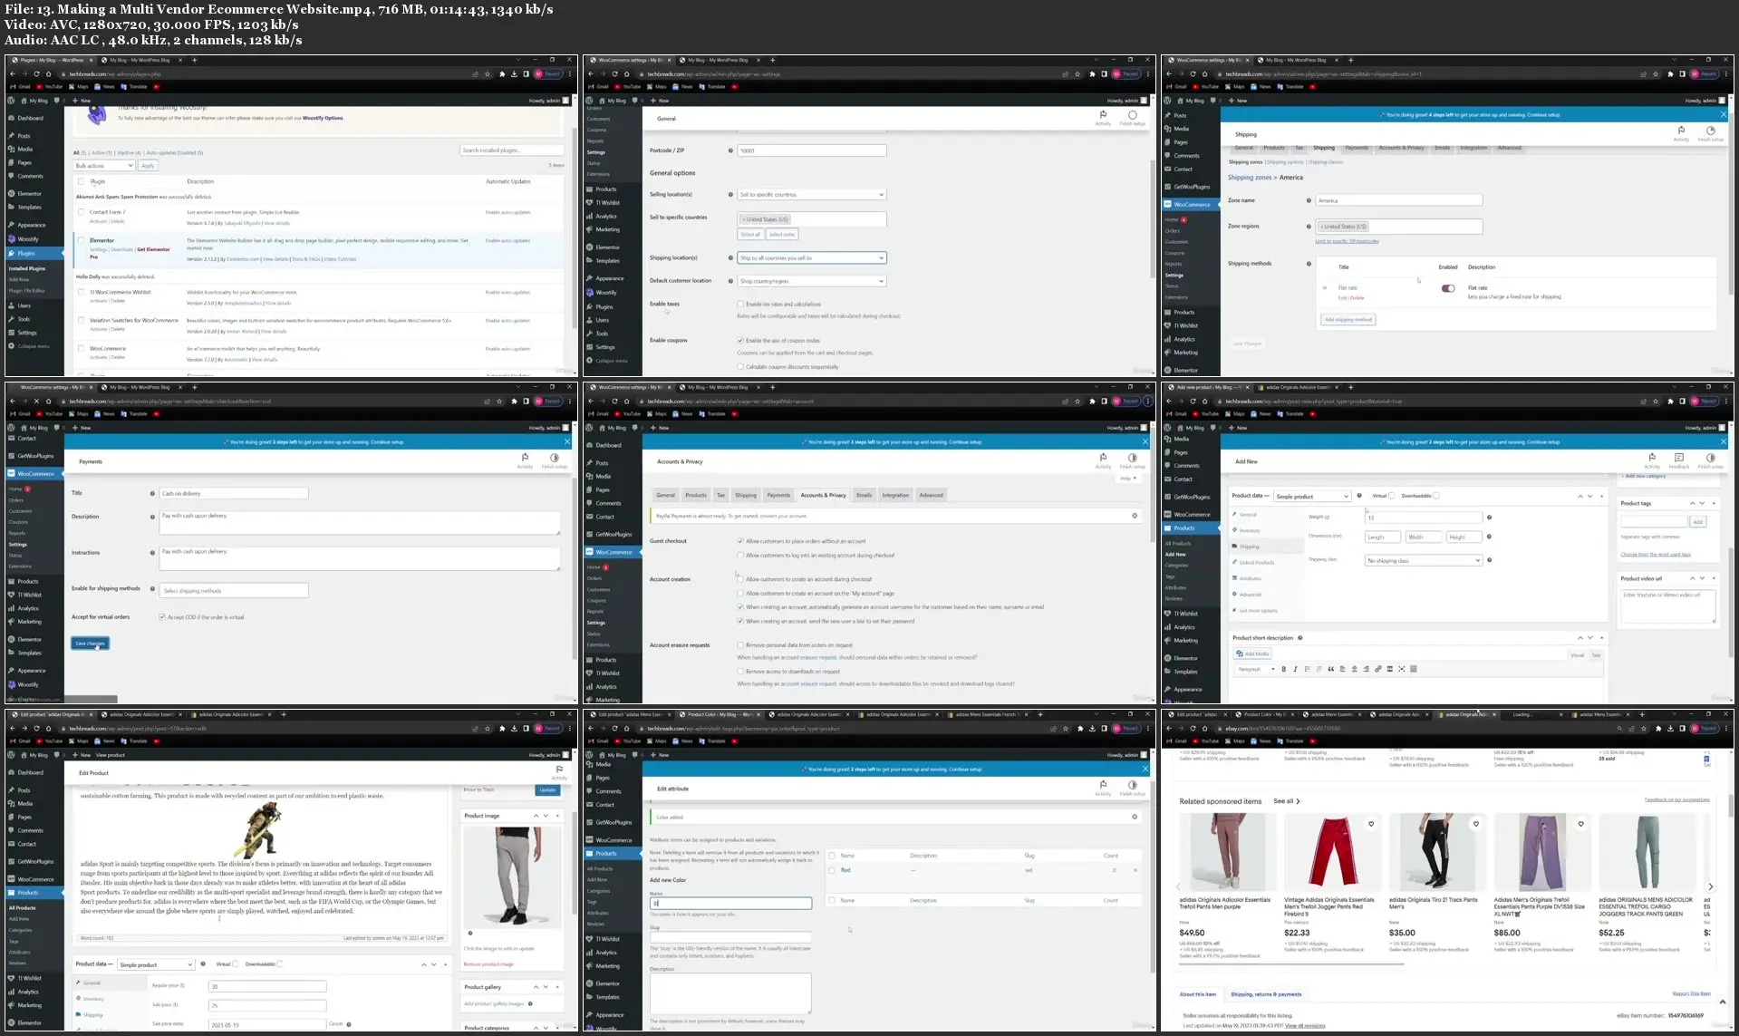Open fullscreen mode in short description editor
1739x1036 pixels.
(x=1401, y=669)
